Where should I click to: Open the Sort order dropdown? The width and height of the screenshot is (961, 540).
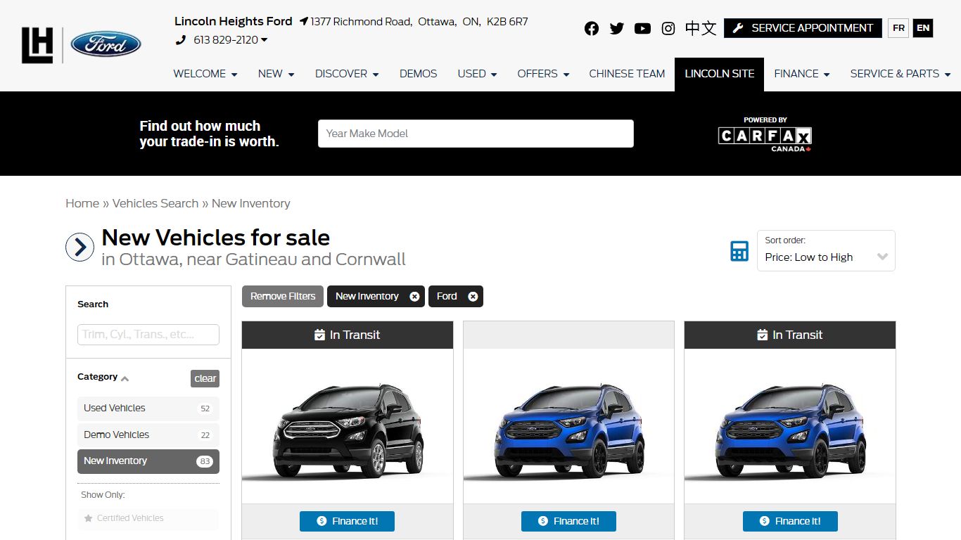(826, 250)
